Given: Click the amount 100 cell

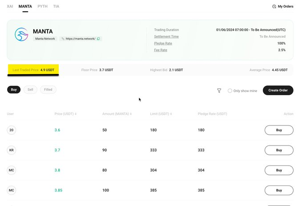Looking at the screenshot, I should point(106,190).
